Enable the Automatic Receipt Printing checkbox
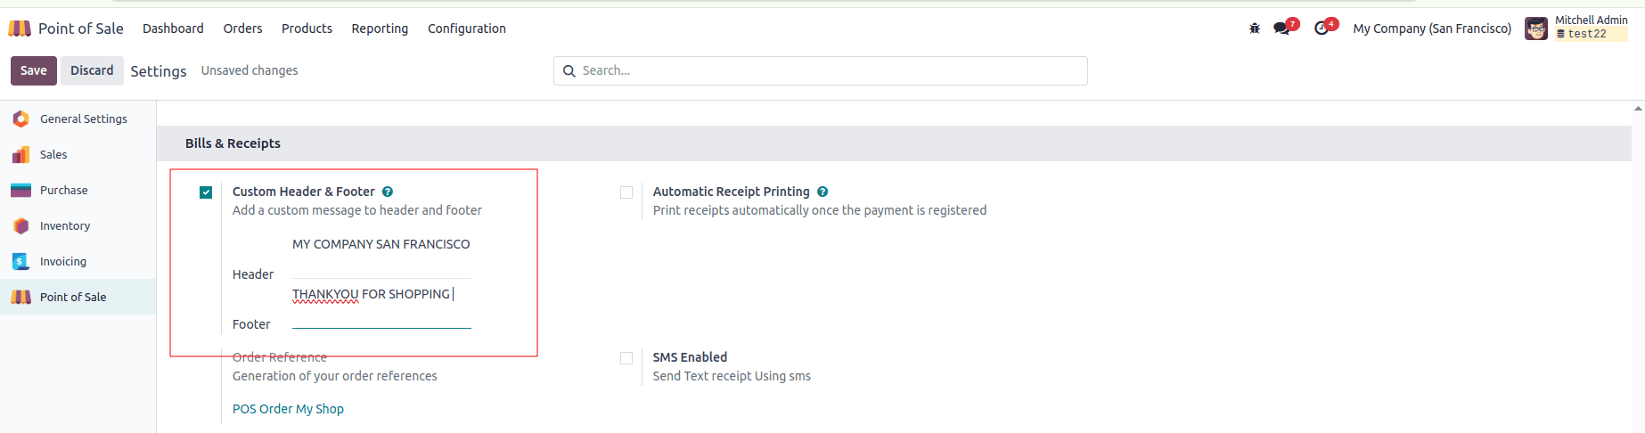 pyautogui.click(x=626, y=192)
